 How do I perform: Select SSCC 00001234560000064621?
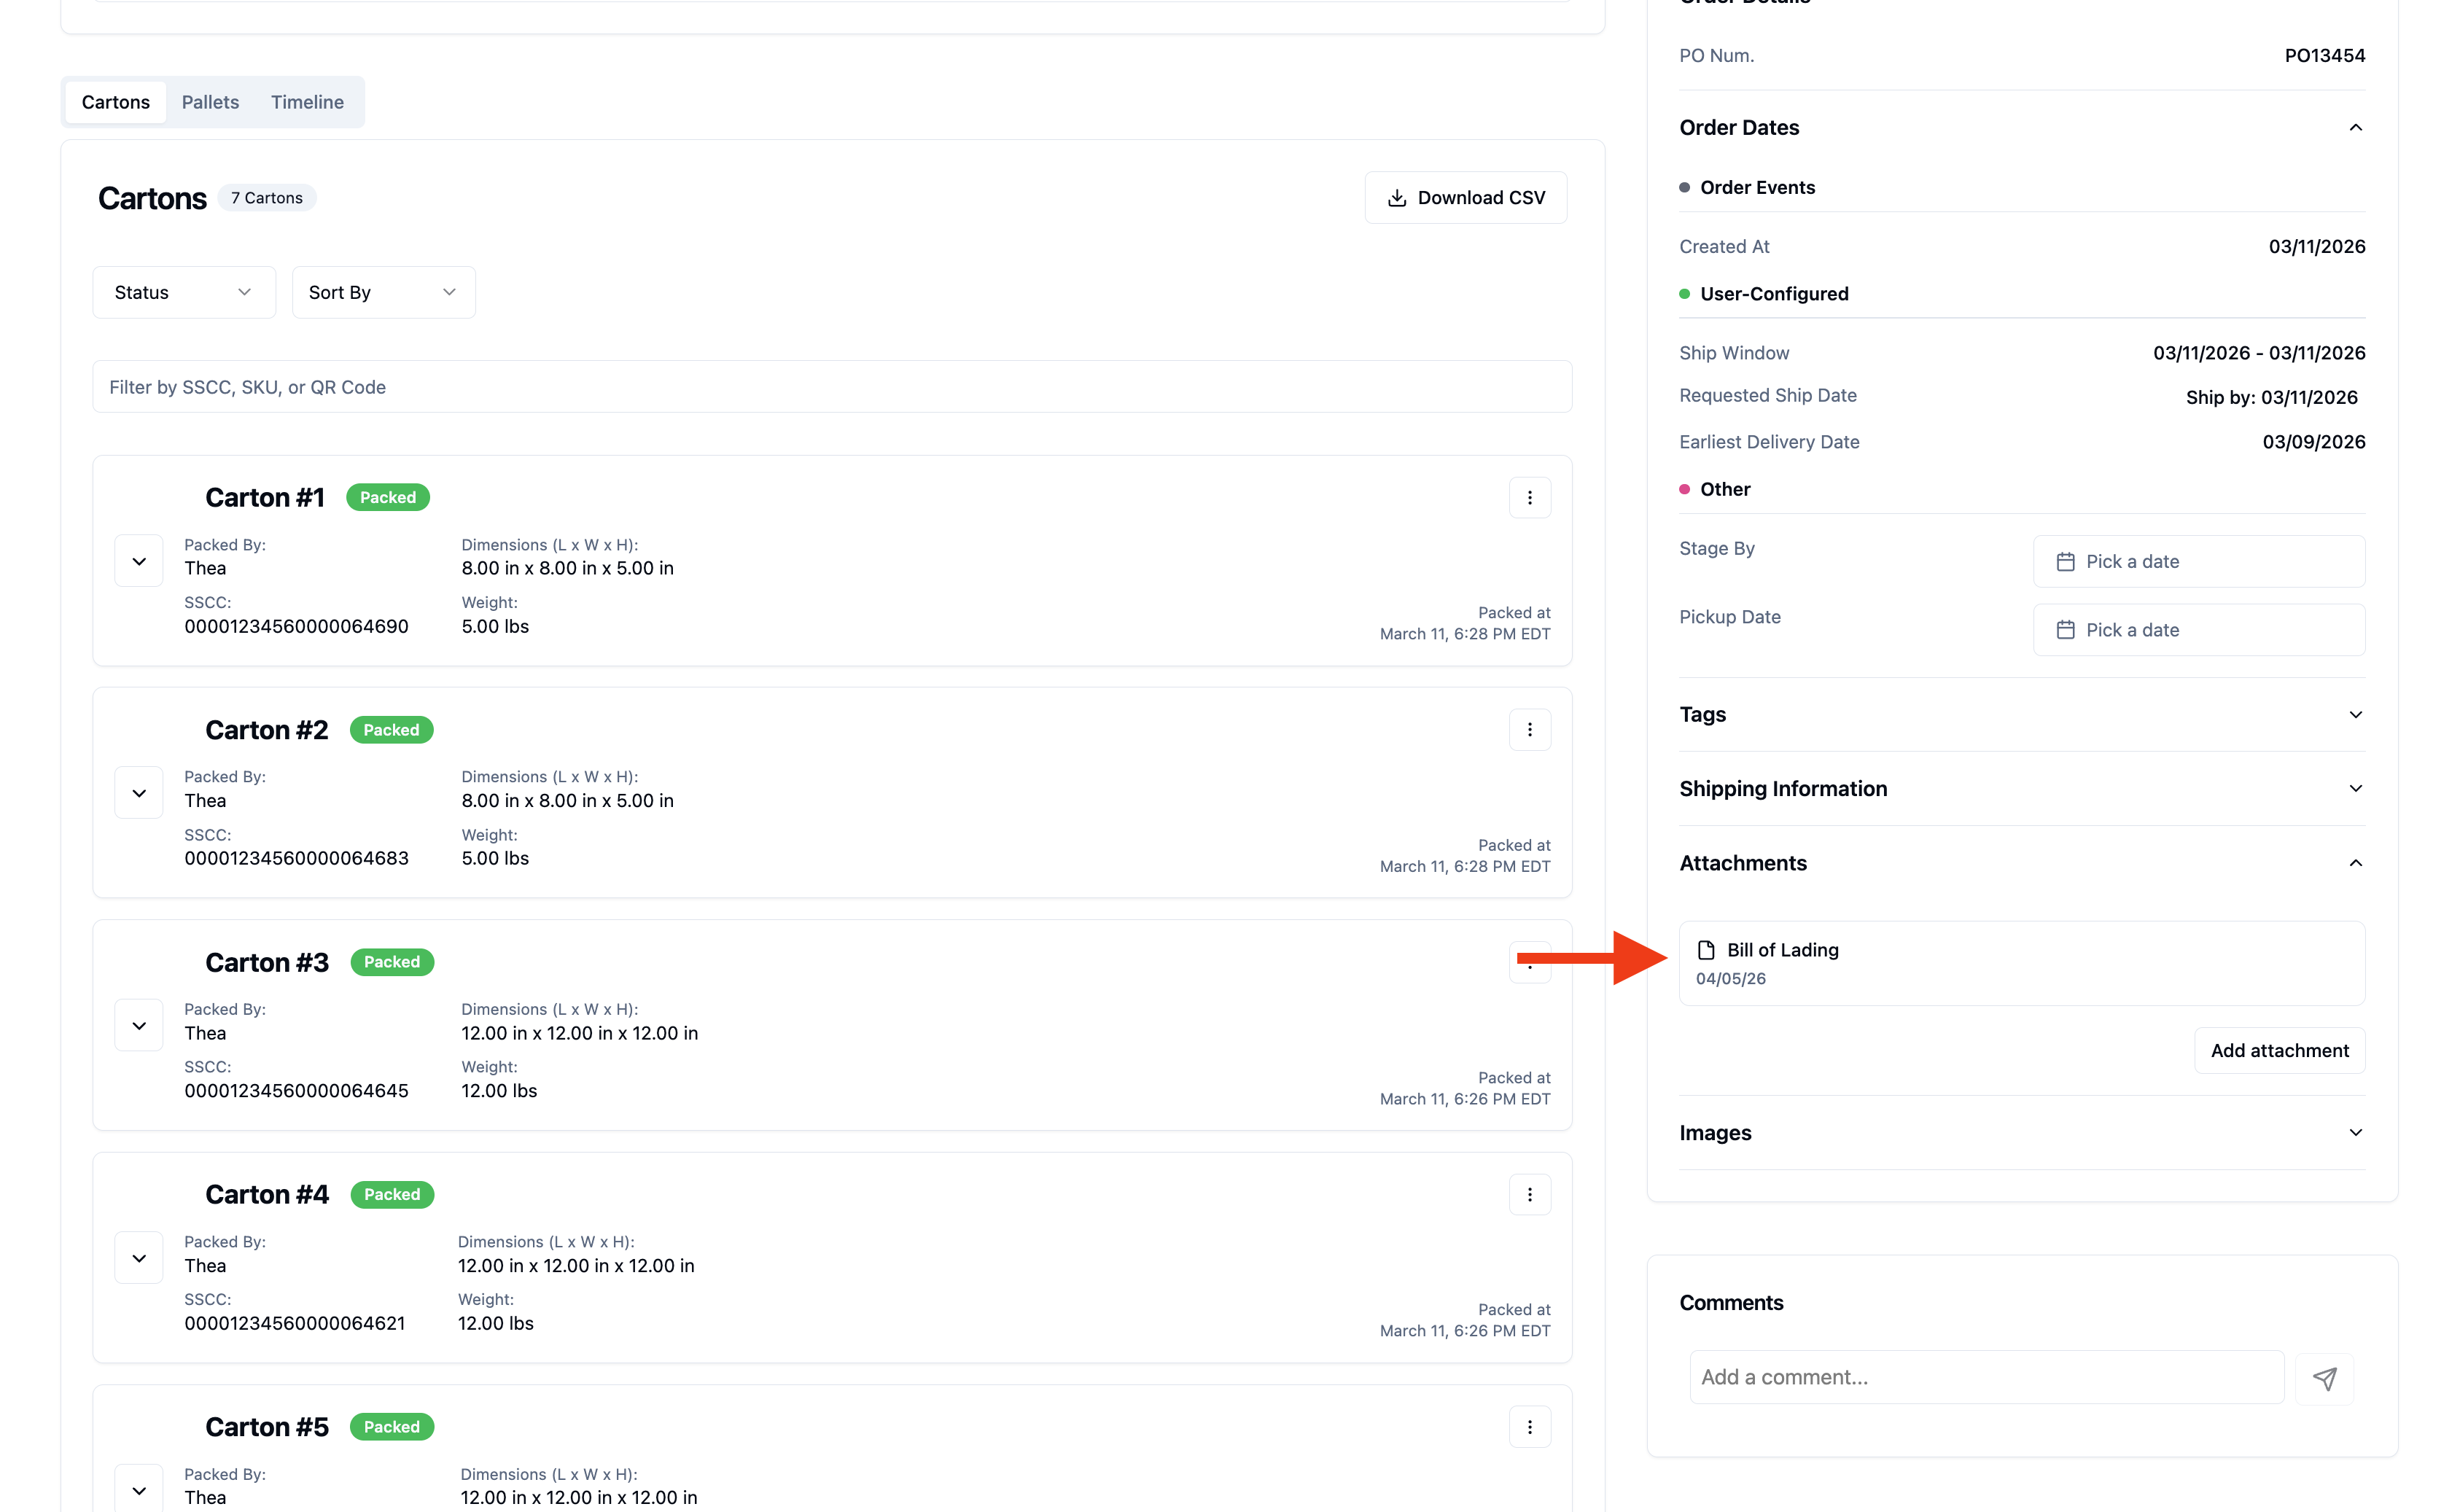tap(294, 1324)
